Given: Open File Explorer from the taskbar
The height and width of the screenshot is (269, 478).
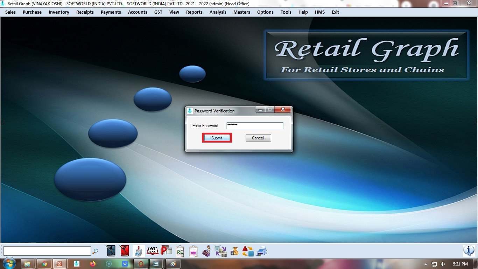Looking at the screenshot, I should pyautogui.click(x=27, y=264).
